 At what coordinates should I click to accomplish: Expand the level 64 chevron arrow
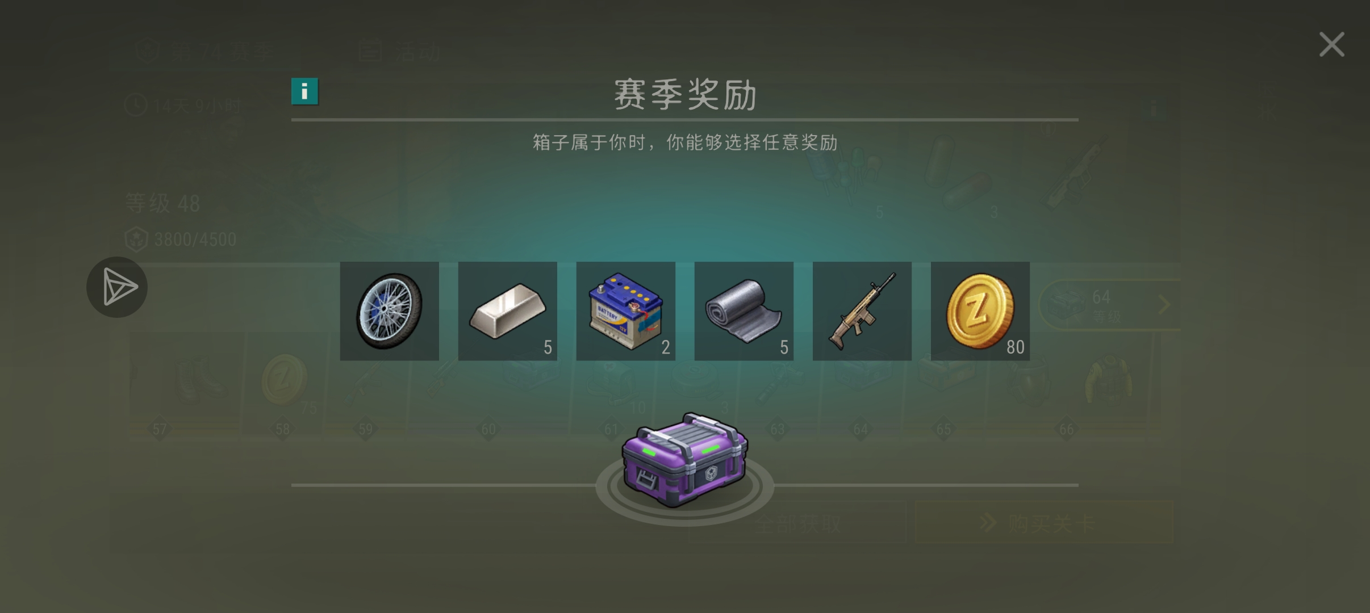[1164, 305]
